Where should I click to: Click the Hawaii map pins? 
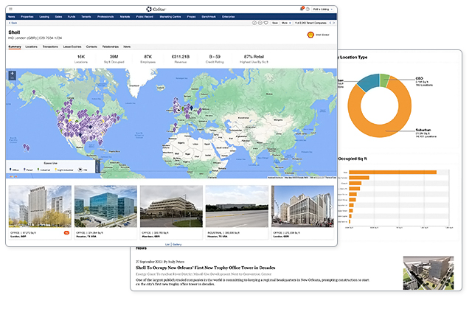tap(27, 147)
